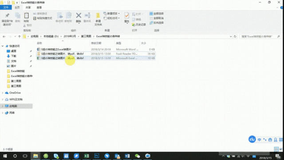
Task: Switch to the View ribbon tab
Action: pos(39,8)
